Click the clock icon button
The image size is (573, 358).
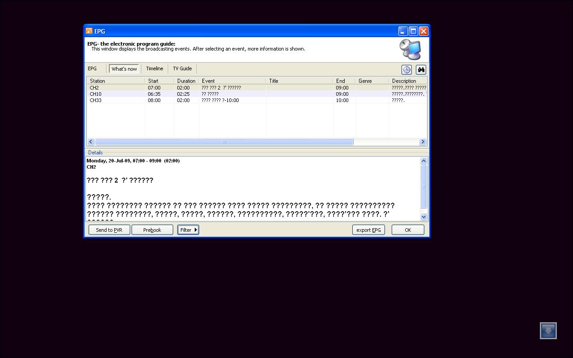coord(406,69)
